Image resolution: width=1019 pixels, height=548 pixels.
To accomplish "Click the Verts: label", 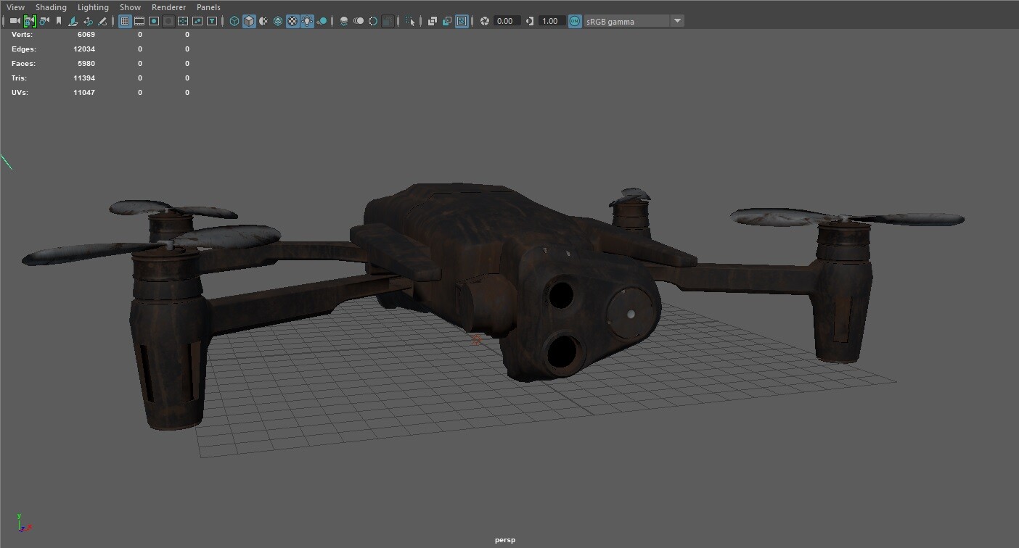I will [x=22, y=34].
